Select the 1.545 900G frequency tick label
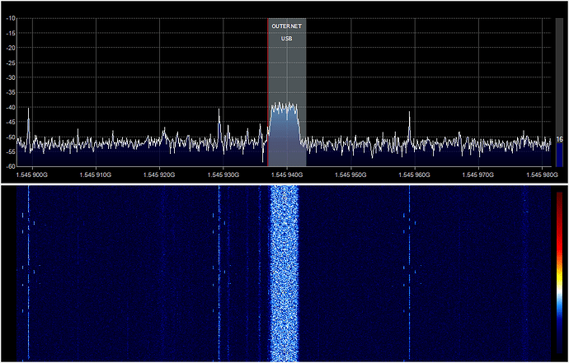The height and width of the screenshot is (363, 569). click(32, 175)
